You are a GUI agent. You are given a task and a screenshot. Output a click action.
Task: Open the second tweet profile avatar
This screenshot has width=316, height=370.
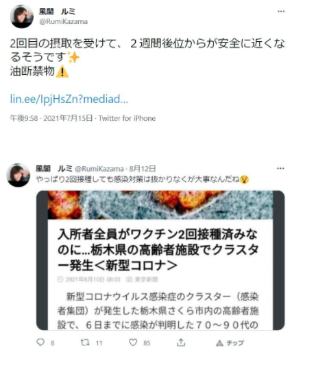tap(19, 175)
